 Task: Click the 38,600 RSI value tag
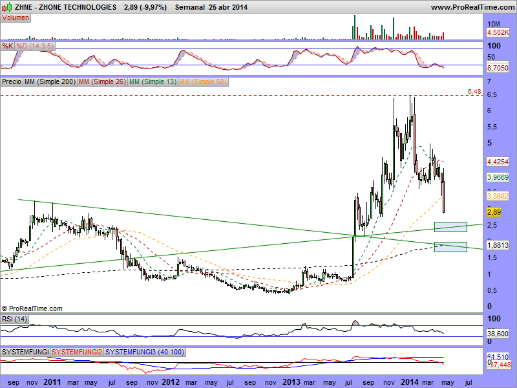pos(498,334)
